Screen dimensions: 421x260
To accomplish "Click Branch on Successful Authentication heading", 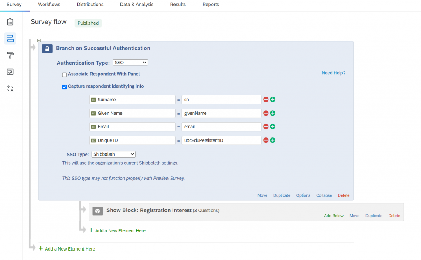I will [x=103, y=49].
